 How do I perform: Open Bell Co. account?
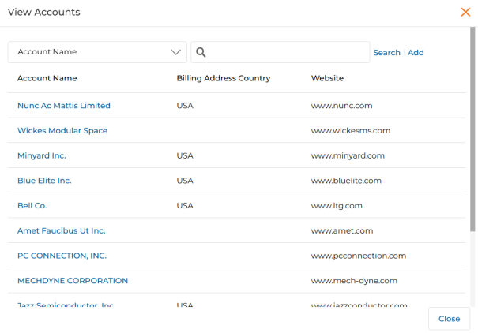(32, 206)
